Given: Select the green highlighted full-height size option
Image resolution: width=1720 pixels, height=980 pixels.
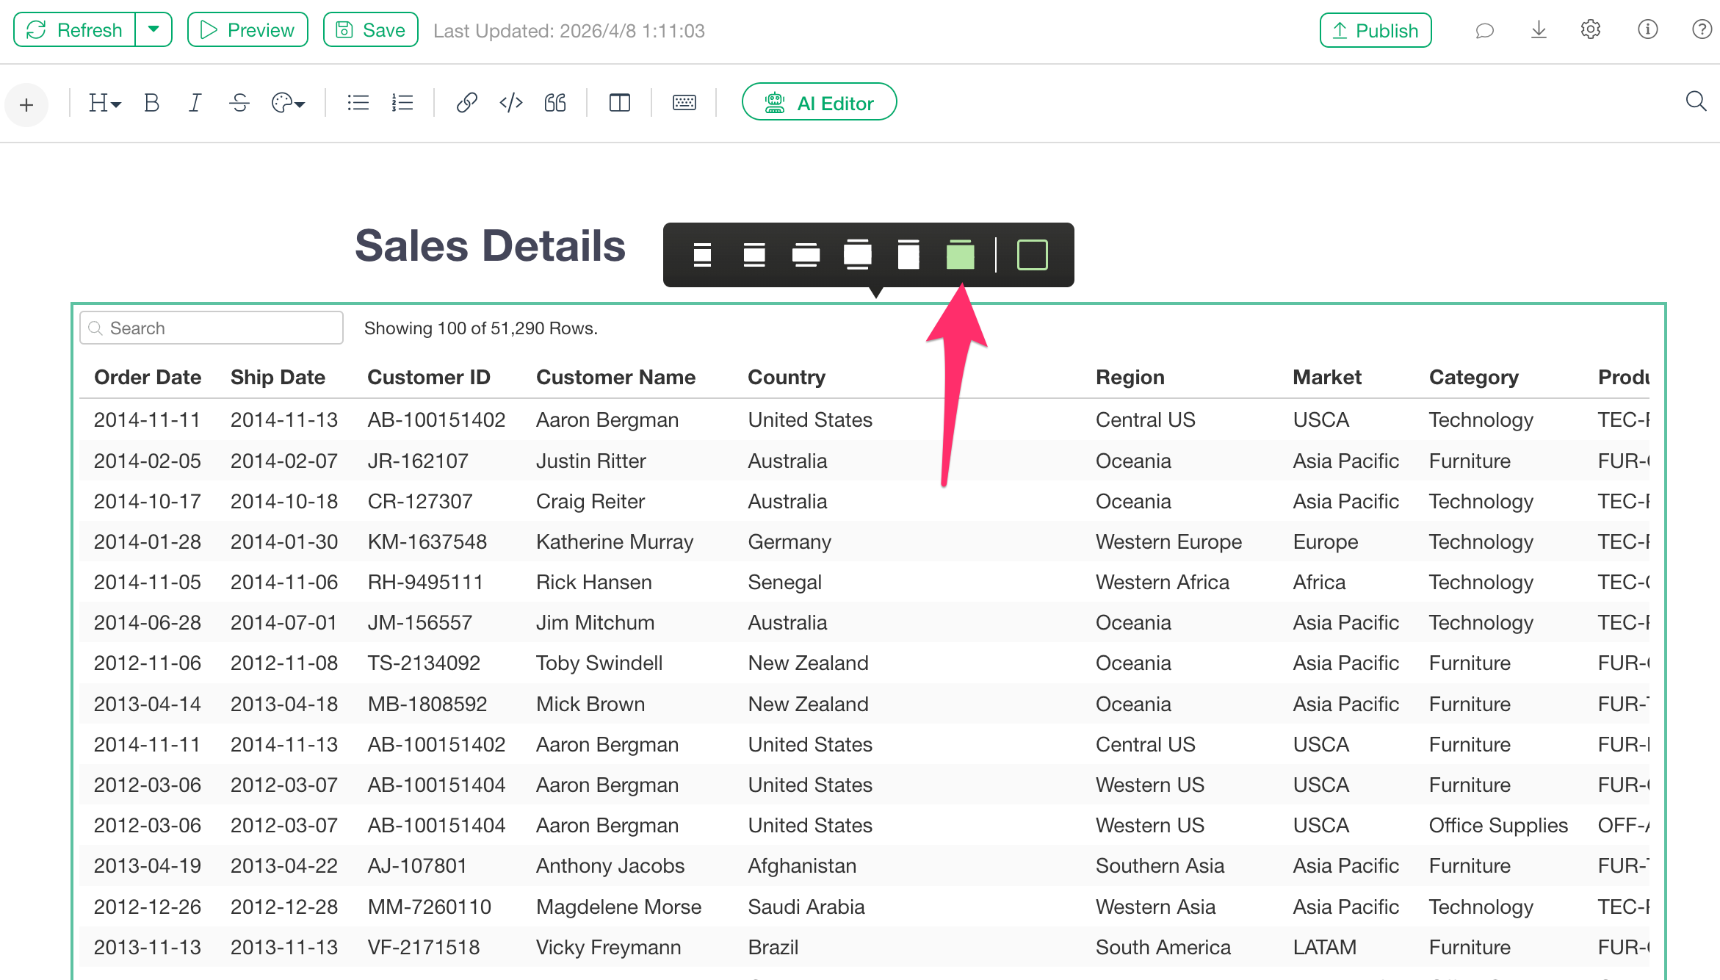Looking at the screenshot, I should click(960, 255).
